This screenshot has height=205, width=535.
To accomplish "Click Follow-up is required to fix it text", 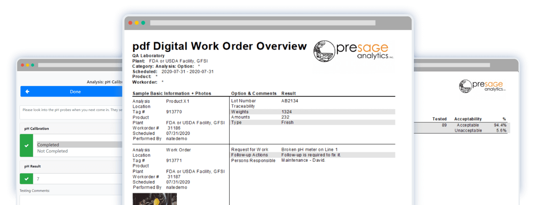I will (311, 155).
